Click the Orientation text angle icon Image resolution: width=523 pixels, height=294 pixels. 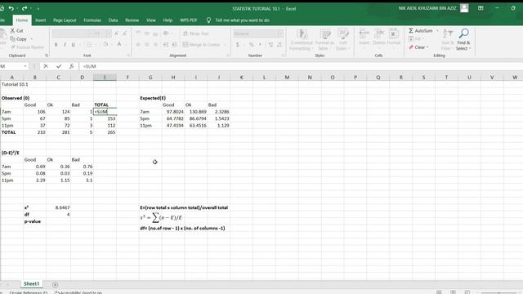166,33
